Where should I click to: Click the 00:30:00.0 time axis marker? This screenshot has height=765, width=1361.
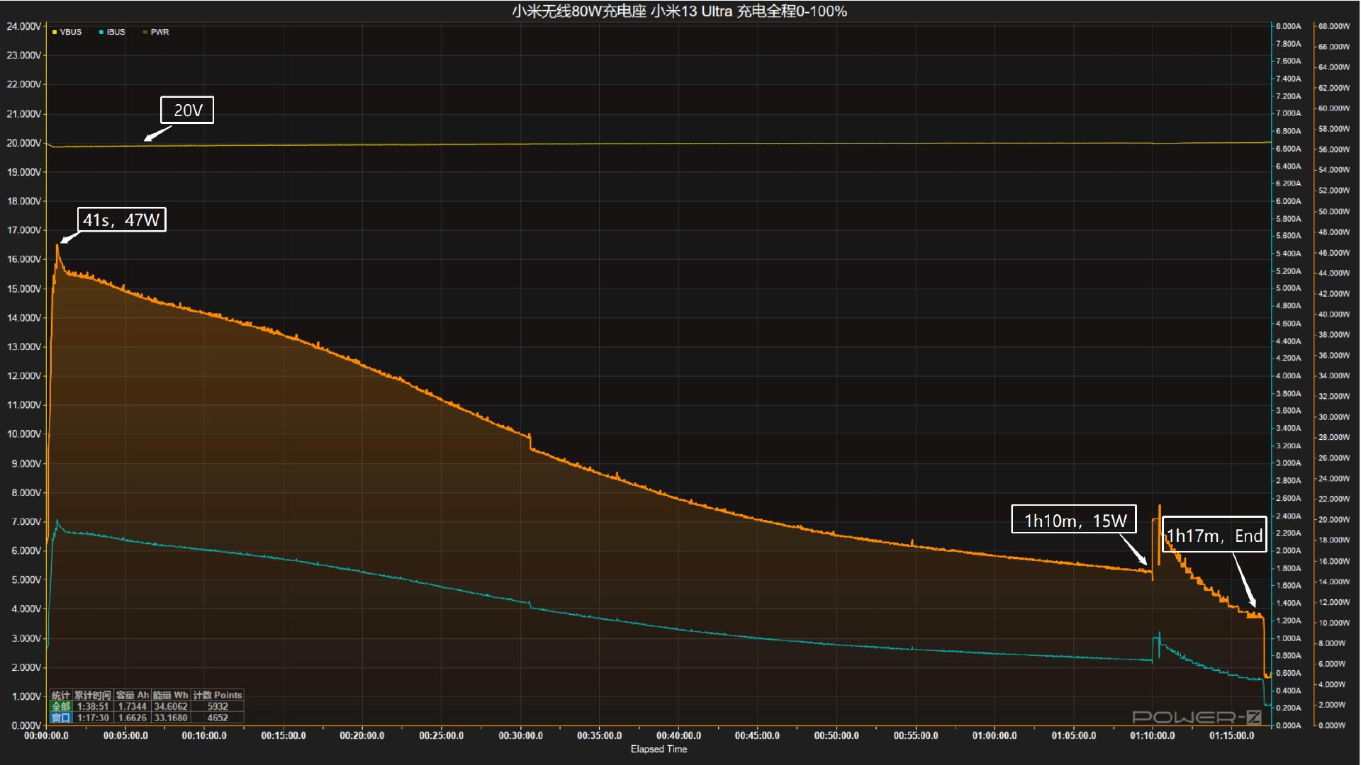pos(521,735)
